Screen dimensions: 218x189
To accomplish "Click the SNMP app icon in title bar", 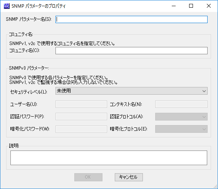I will click(7, 6).
